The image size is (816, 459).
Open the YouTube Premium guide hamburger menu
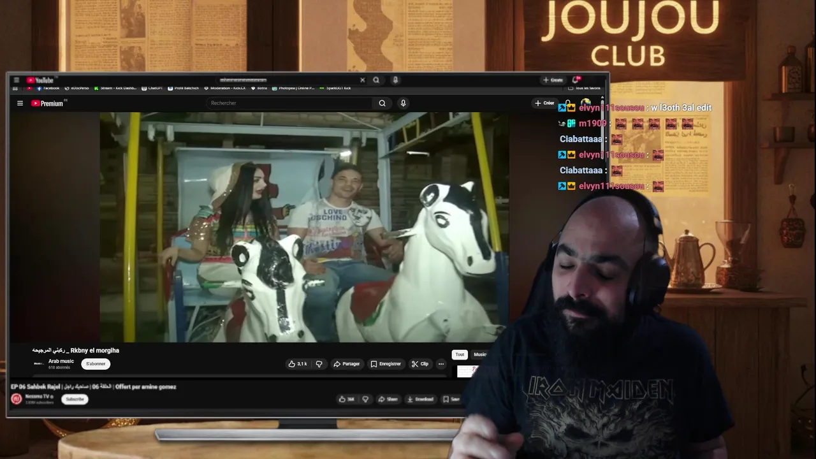(20, 103)
